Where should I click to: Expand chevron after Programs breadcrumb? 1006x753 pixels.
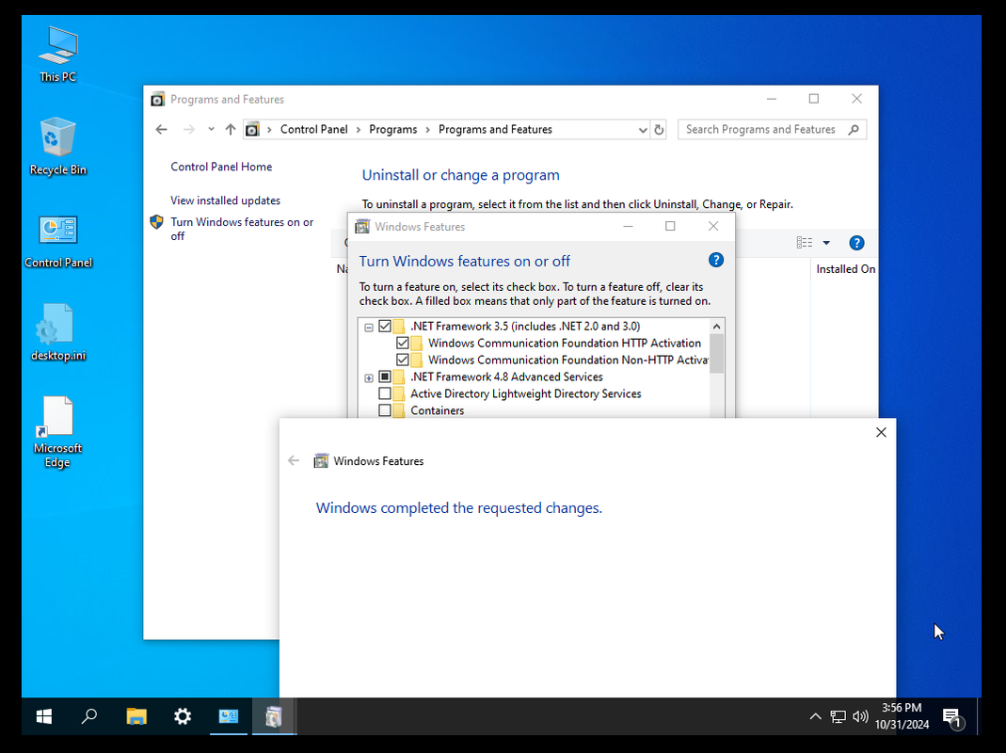tap(428, 130)
